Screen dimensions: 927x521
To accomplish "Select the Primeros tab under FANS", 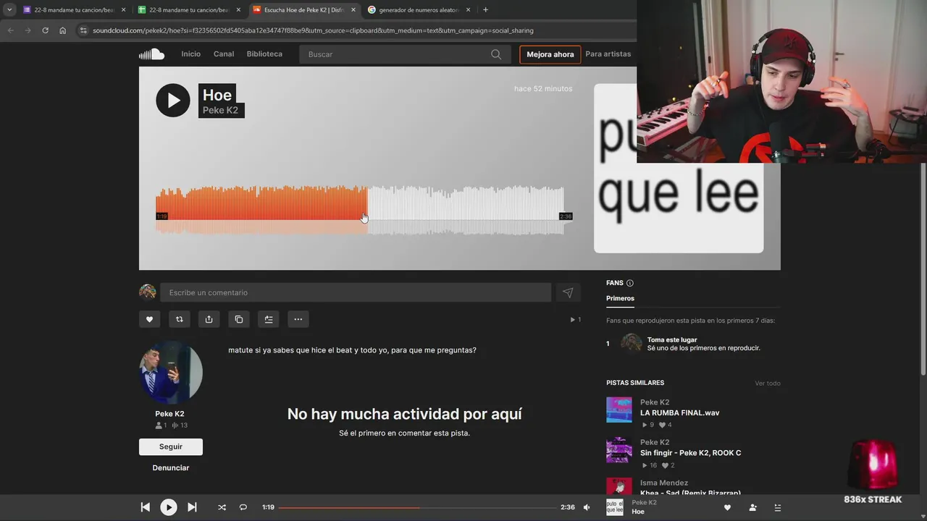I will [620, 298].
